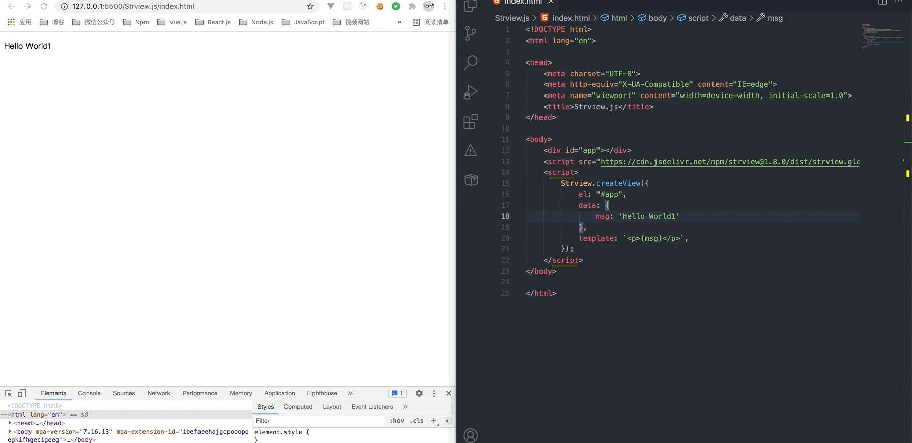Open the DevTools issues counter
912x443 pixels.
coord(397,393)
